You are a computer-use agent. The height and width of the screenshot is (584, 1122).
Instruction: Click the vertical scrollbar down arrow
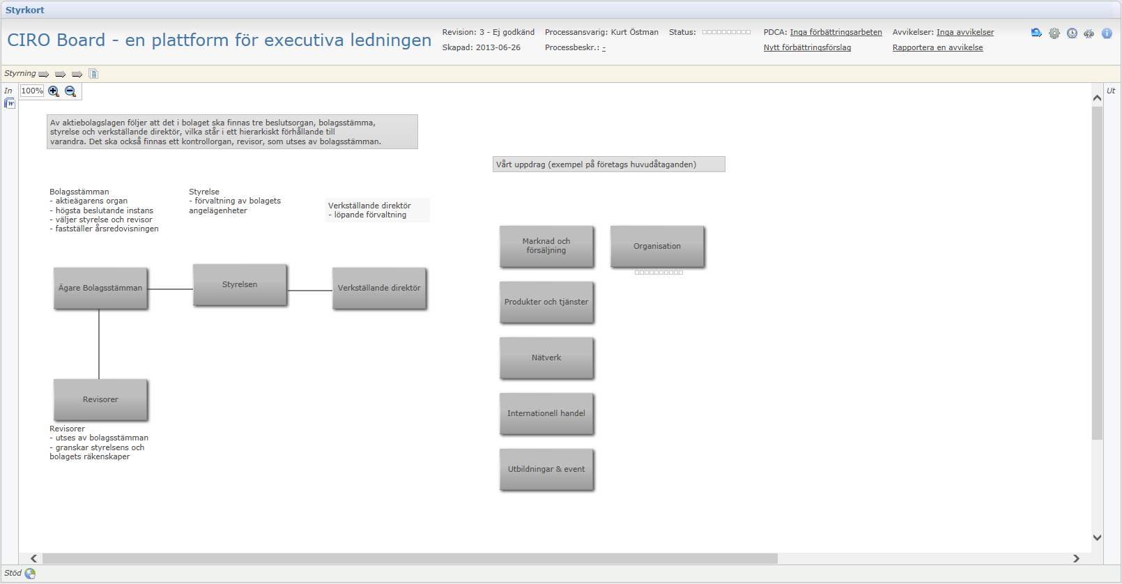tap(1097, 537)
